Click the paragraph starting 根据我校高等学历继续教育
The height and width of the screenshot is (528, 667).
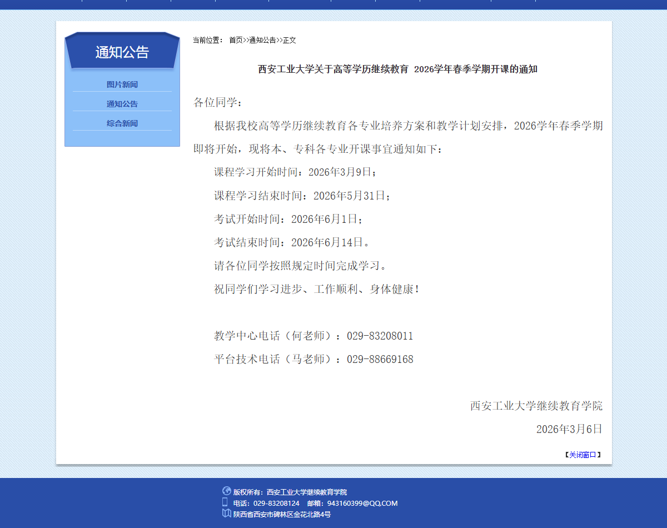[398, 137]
